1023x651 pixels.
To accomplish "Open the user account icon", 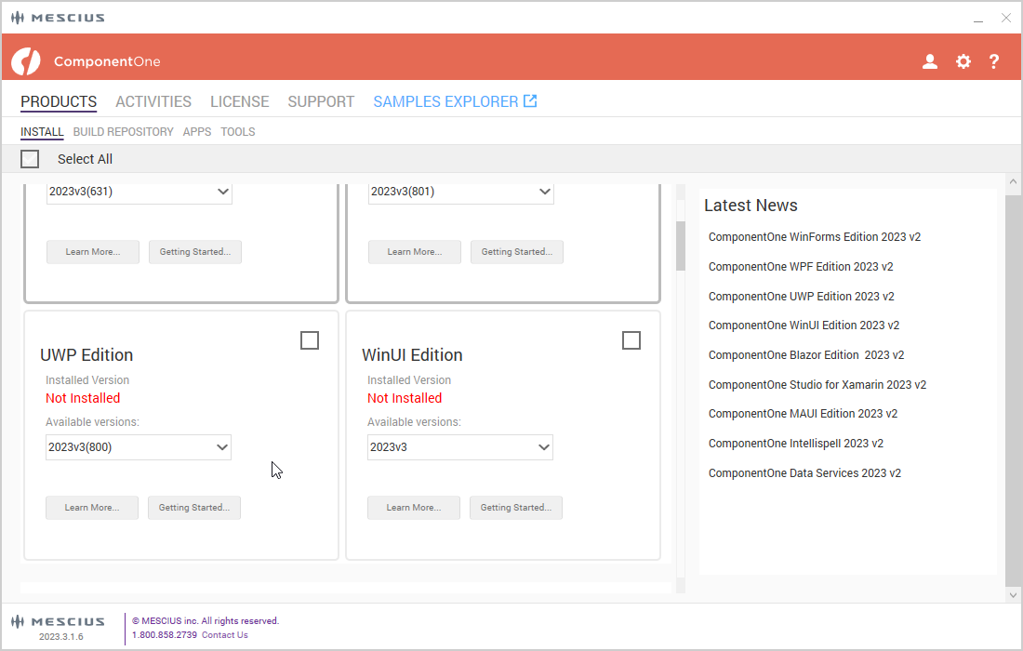I will pos(930,61).
